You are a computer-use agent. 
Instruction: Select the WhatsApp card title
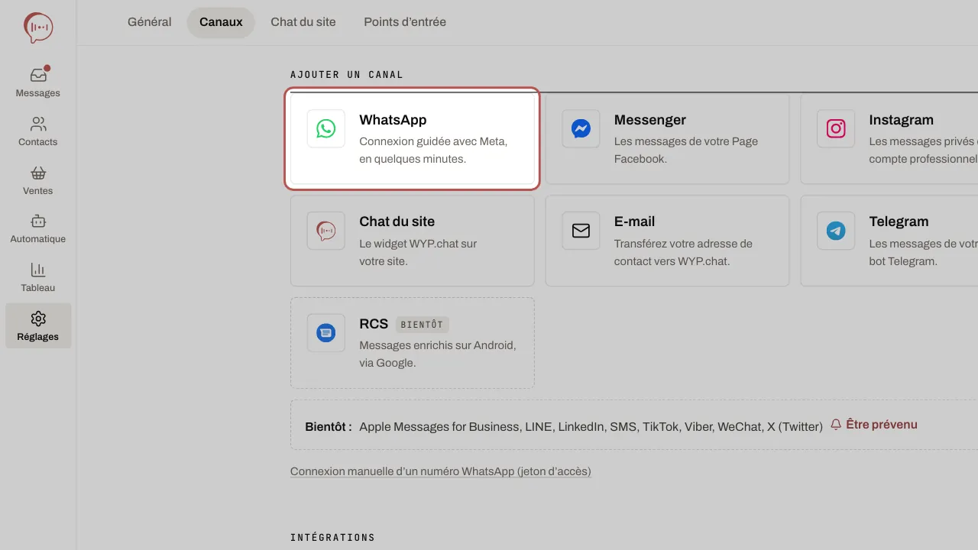click(x=393, y=120)
